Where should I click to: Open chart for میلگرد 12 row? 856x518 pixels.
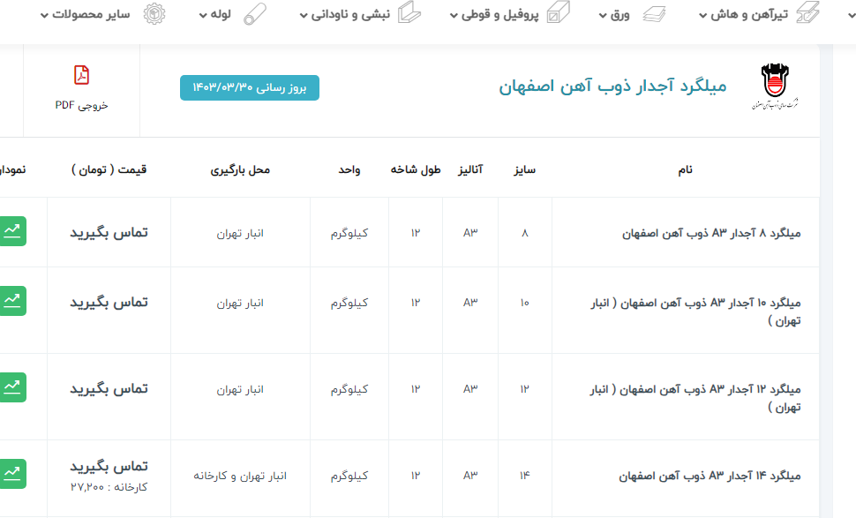tap(12, 387)
